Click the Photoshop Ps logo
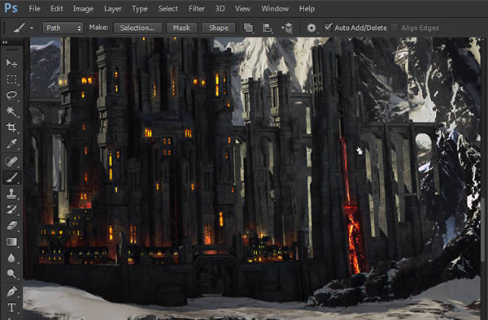 [x=11, y=8]
